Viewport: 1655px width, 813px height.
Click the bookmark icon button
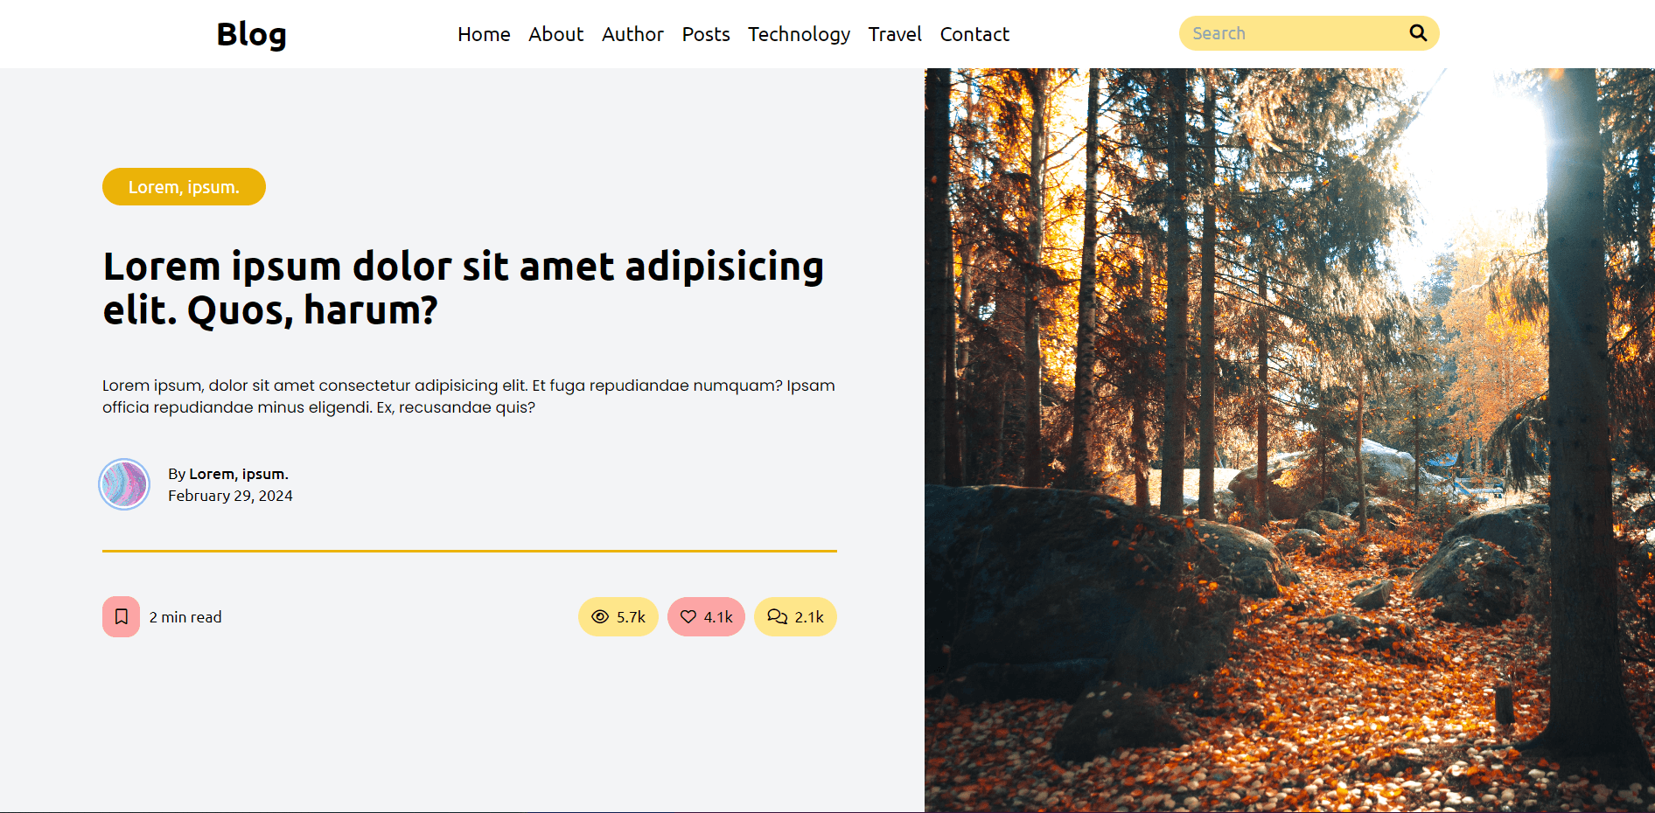click(x=121, y=616)
